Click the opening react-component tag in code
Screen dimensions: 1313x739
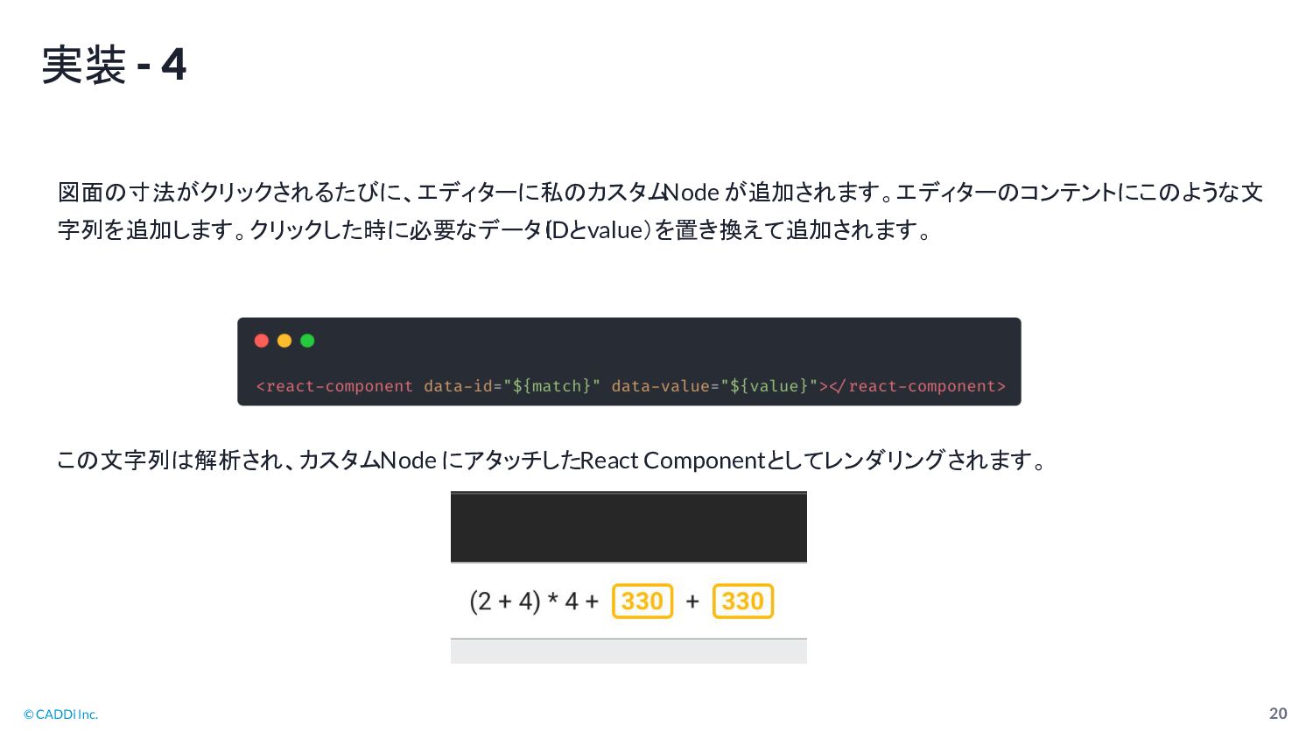pos(334,386)
